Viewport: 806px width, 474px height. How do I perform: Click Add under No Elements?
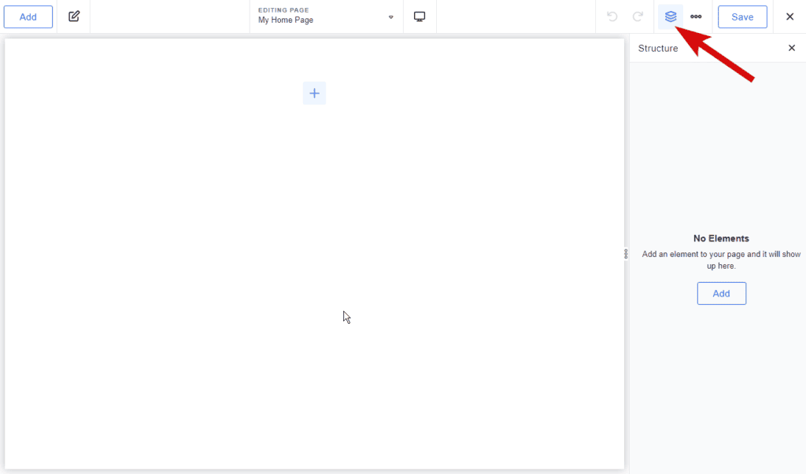(721, 293)
